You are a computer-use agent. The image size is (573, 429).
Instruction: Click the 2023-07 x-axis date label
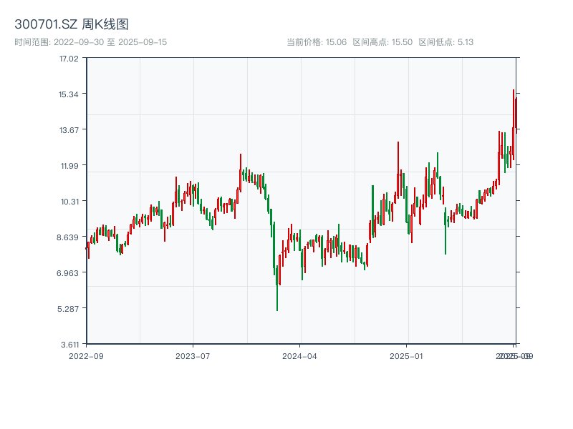click(193, 355)
